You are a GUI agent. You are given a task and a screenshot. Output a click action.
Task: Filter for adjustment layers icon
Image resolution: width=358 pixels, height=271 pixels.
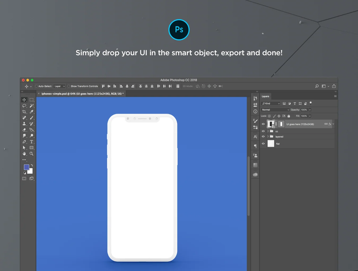click(x=289, y=104)
